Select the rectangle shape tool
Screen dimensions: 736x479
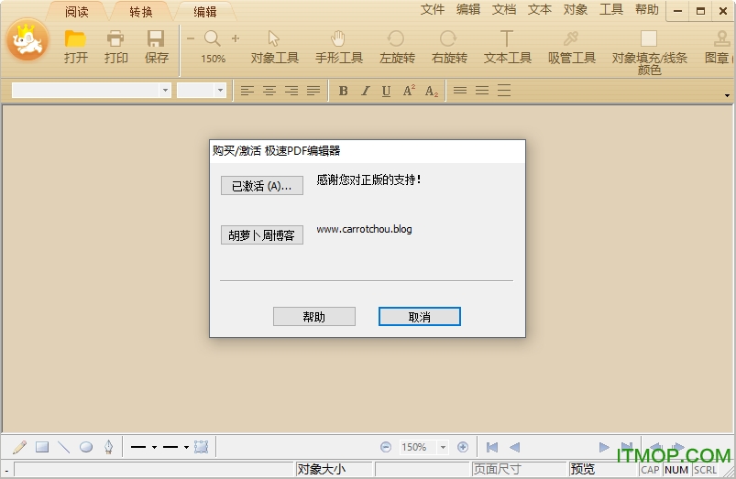tap(42, 447)
